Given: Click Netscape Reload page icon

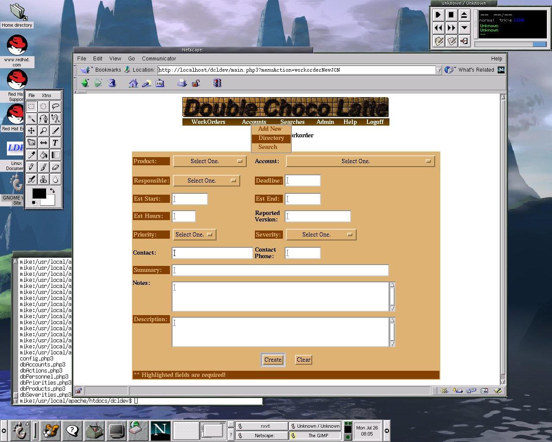Looking at the screenshot, I should point(112,83).
